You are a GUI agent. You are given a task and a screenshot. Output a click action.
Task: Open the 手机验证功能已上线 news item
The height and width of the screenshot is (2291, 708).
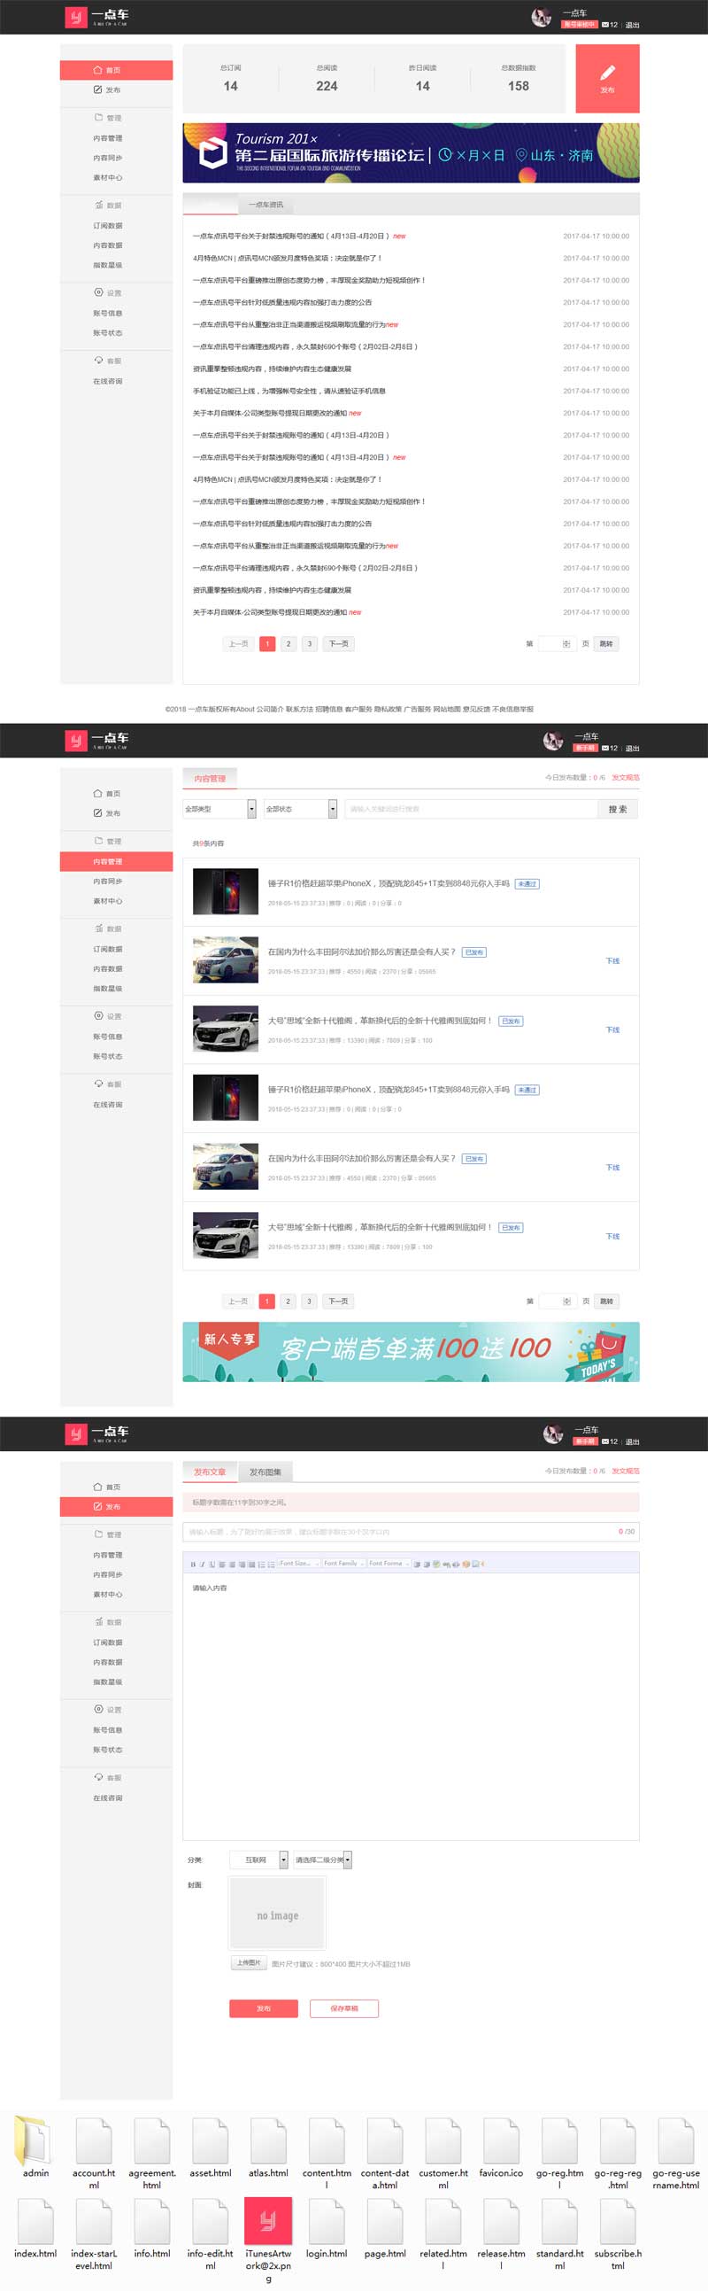pos(289,391)
